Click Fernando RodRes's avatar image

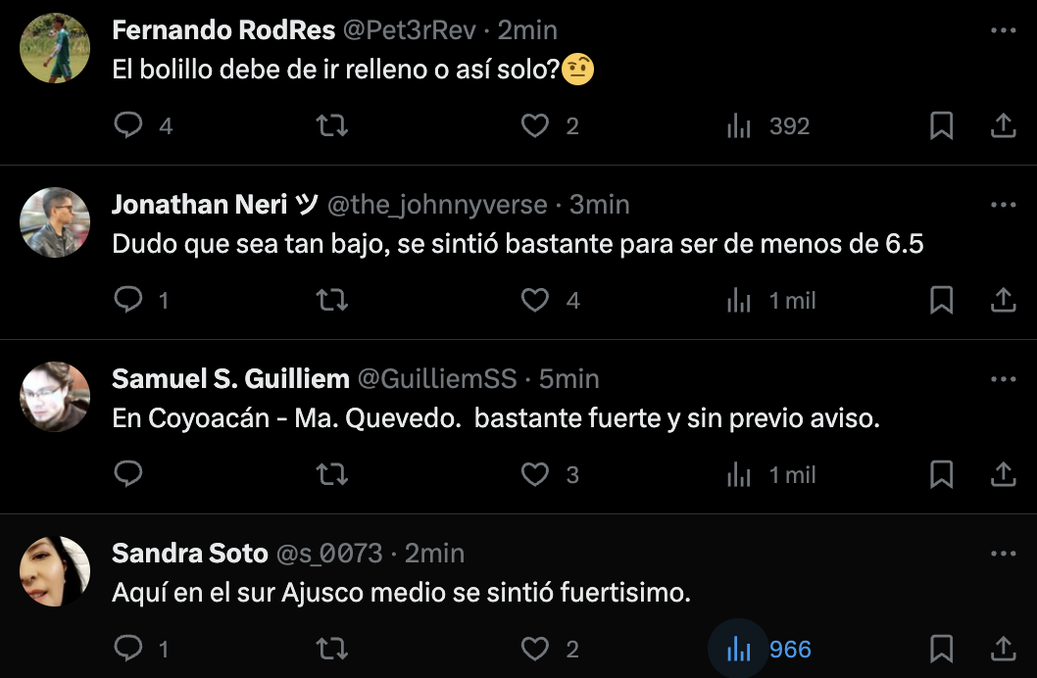[x=55, y=48]
